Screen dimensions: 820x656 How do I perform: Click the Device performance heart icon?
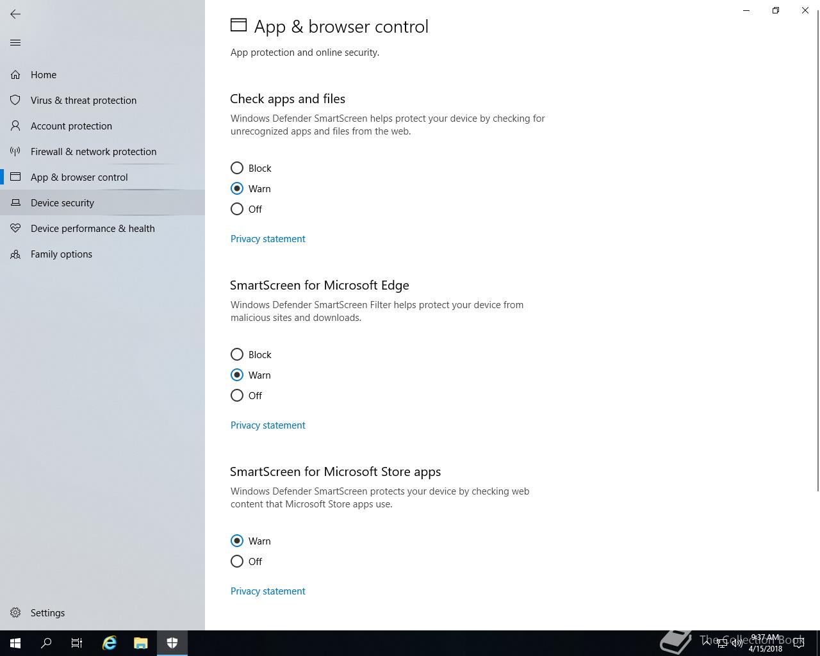pos(15,229)
